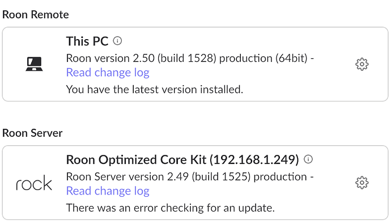Click the Roon Remote section heading
Image resolution: width=391 pixels, height=224 pixels.
[x=35, y=15]
